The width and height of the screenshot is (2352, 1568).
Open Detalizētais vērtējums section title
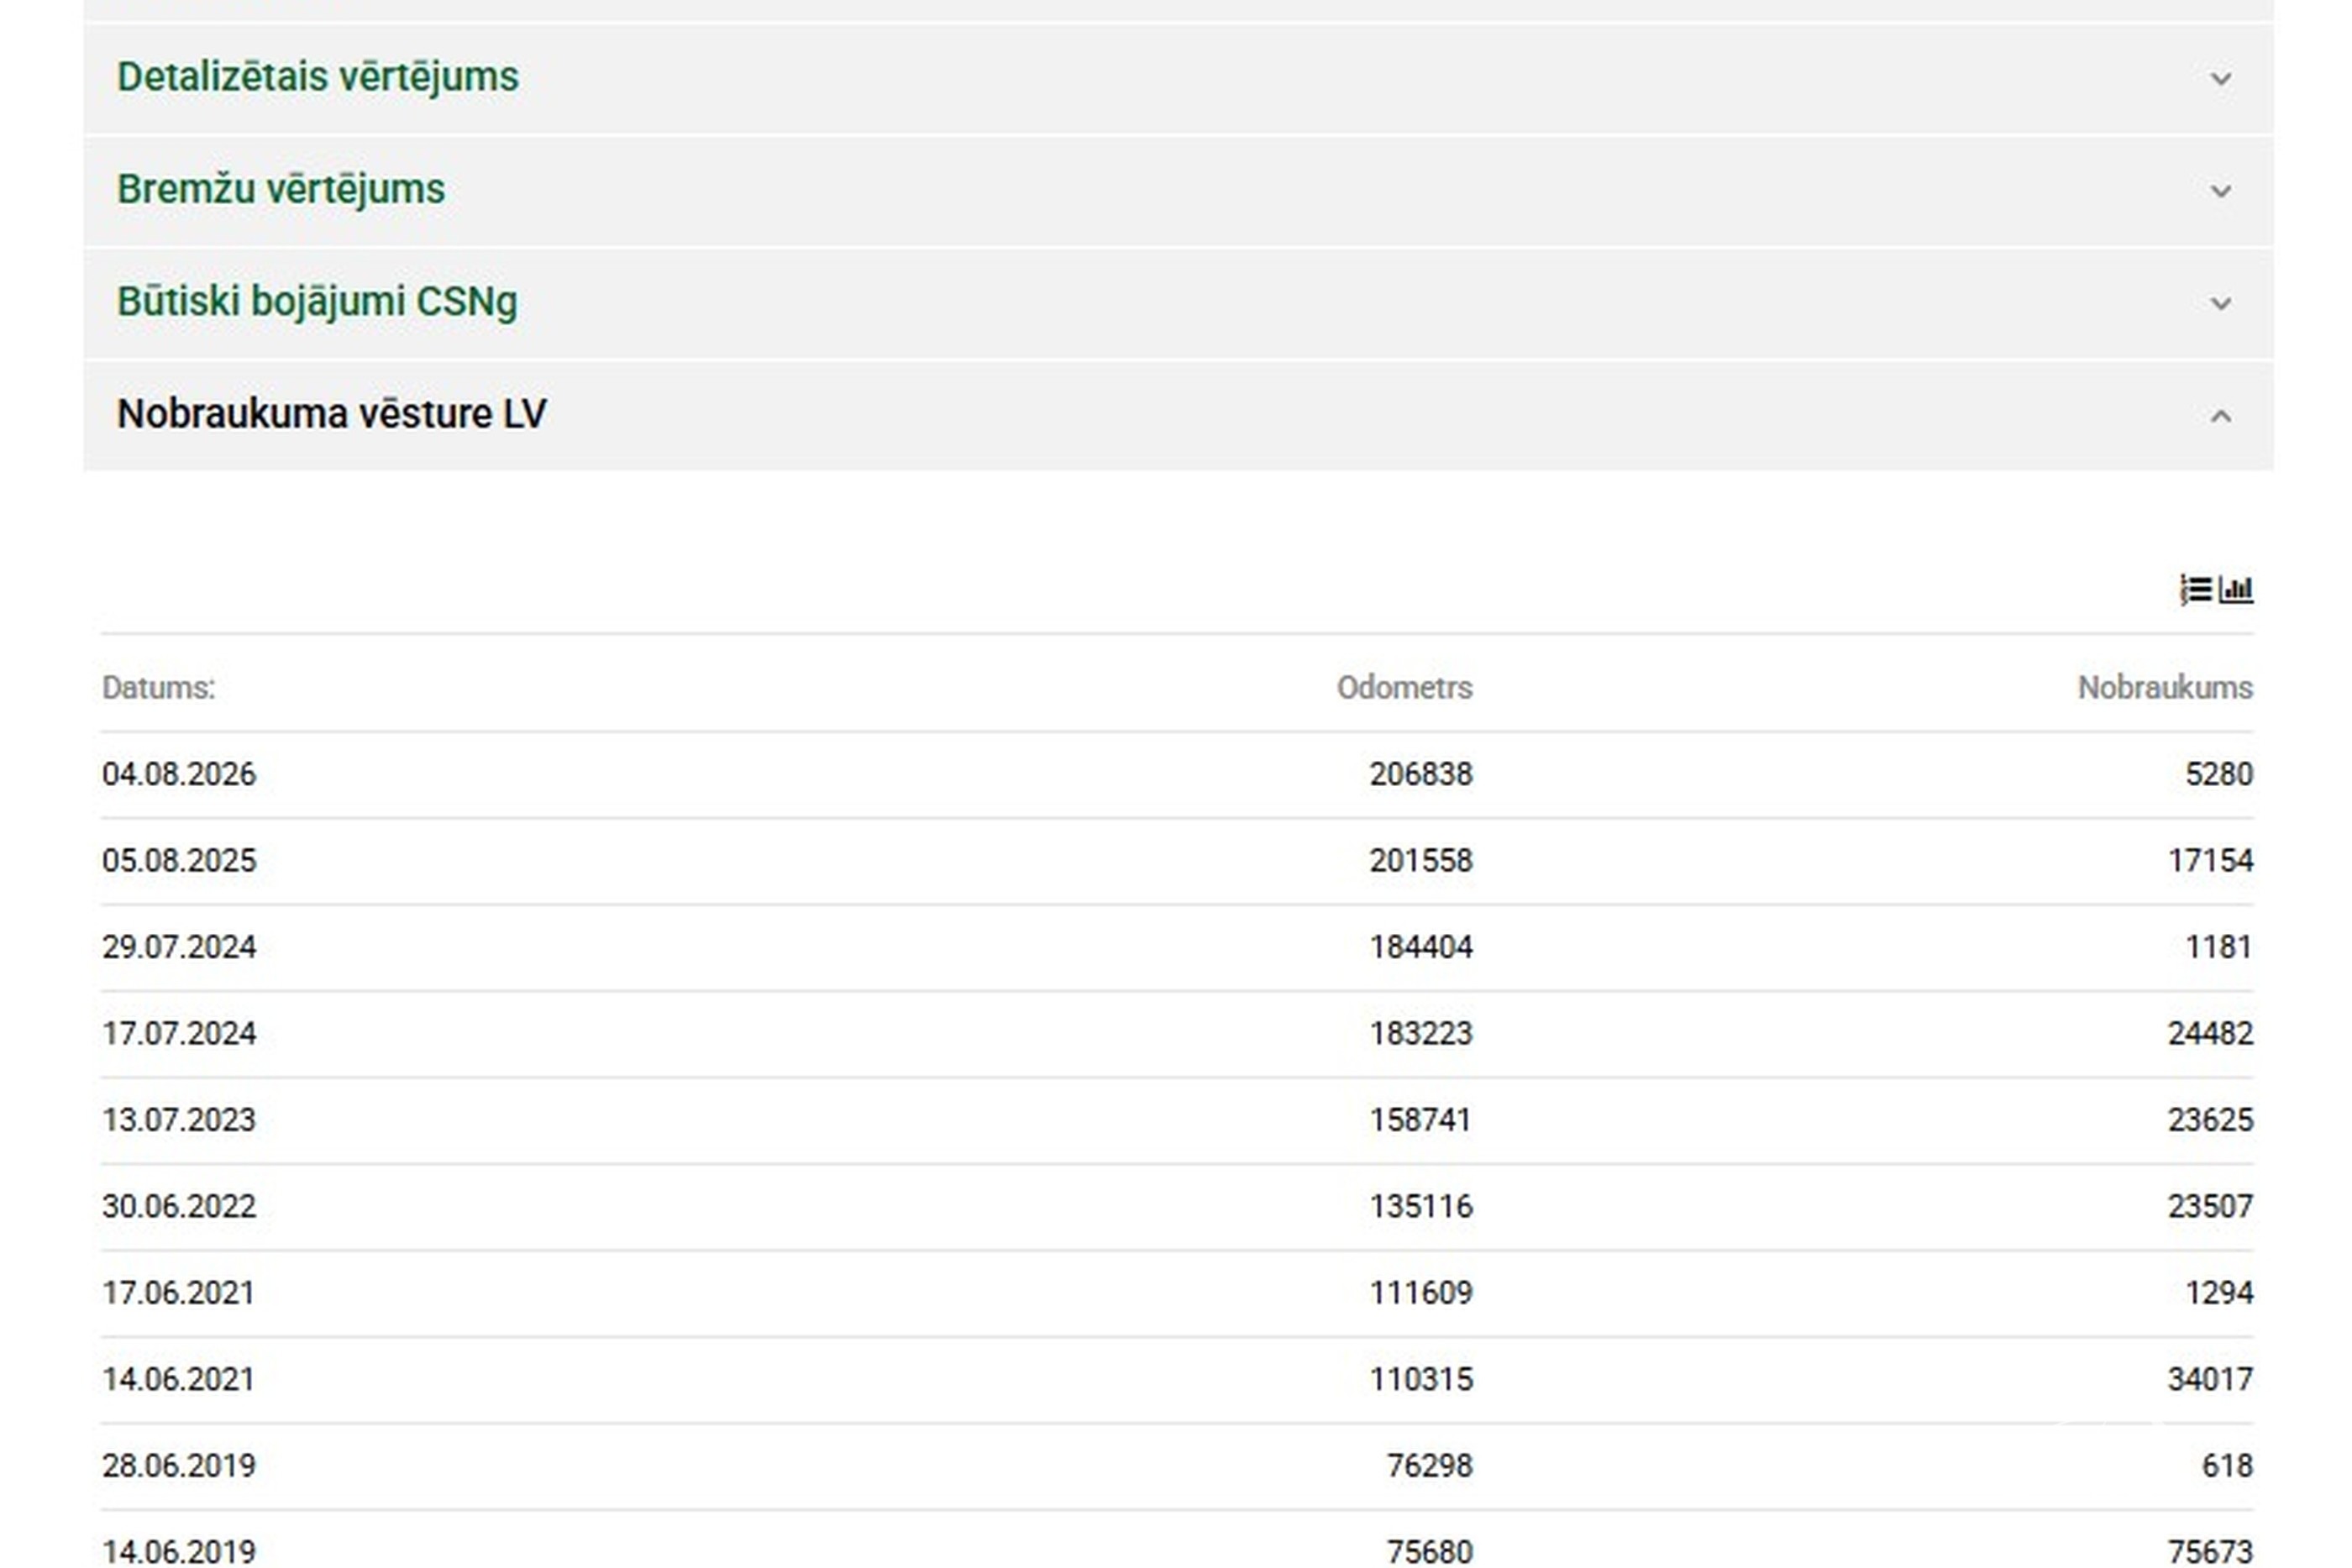tap(318, 77)
